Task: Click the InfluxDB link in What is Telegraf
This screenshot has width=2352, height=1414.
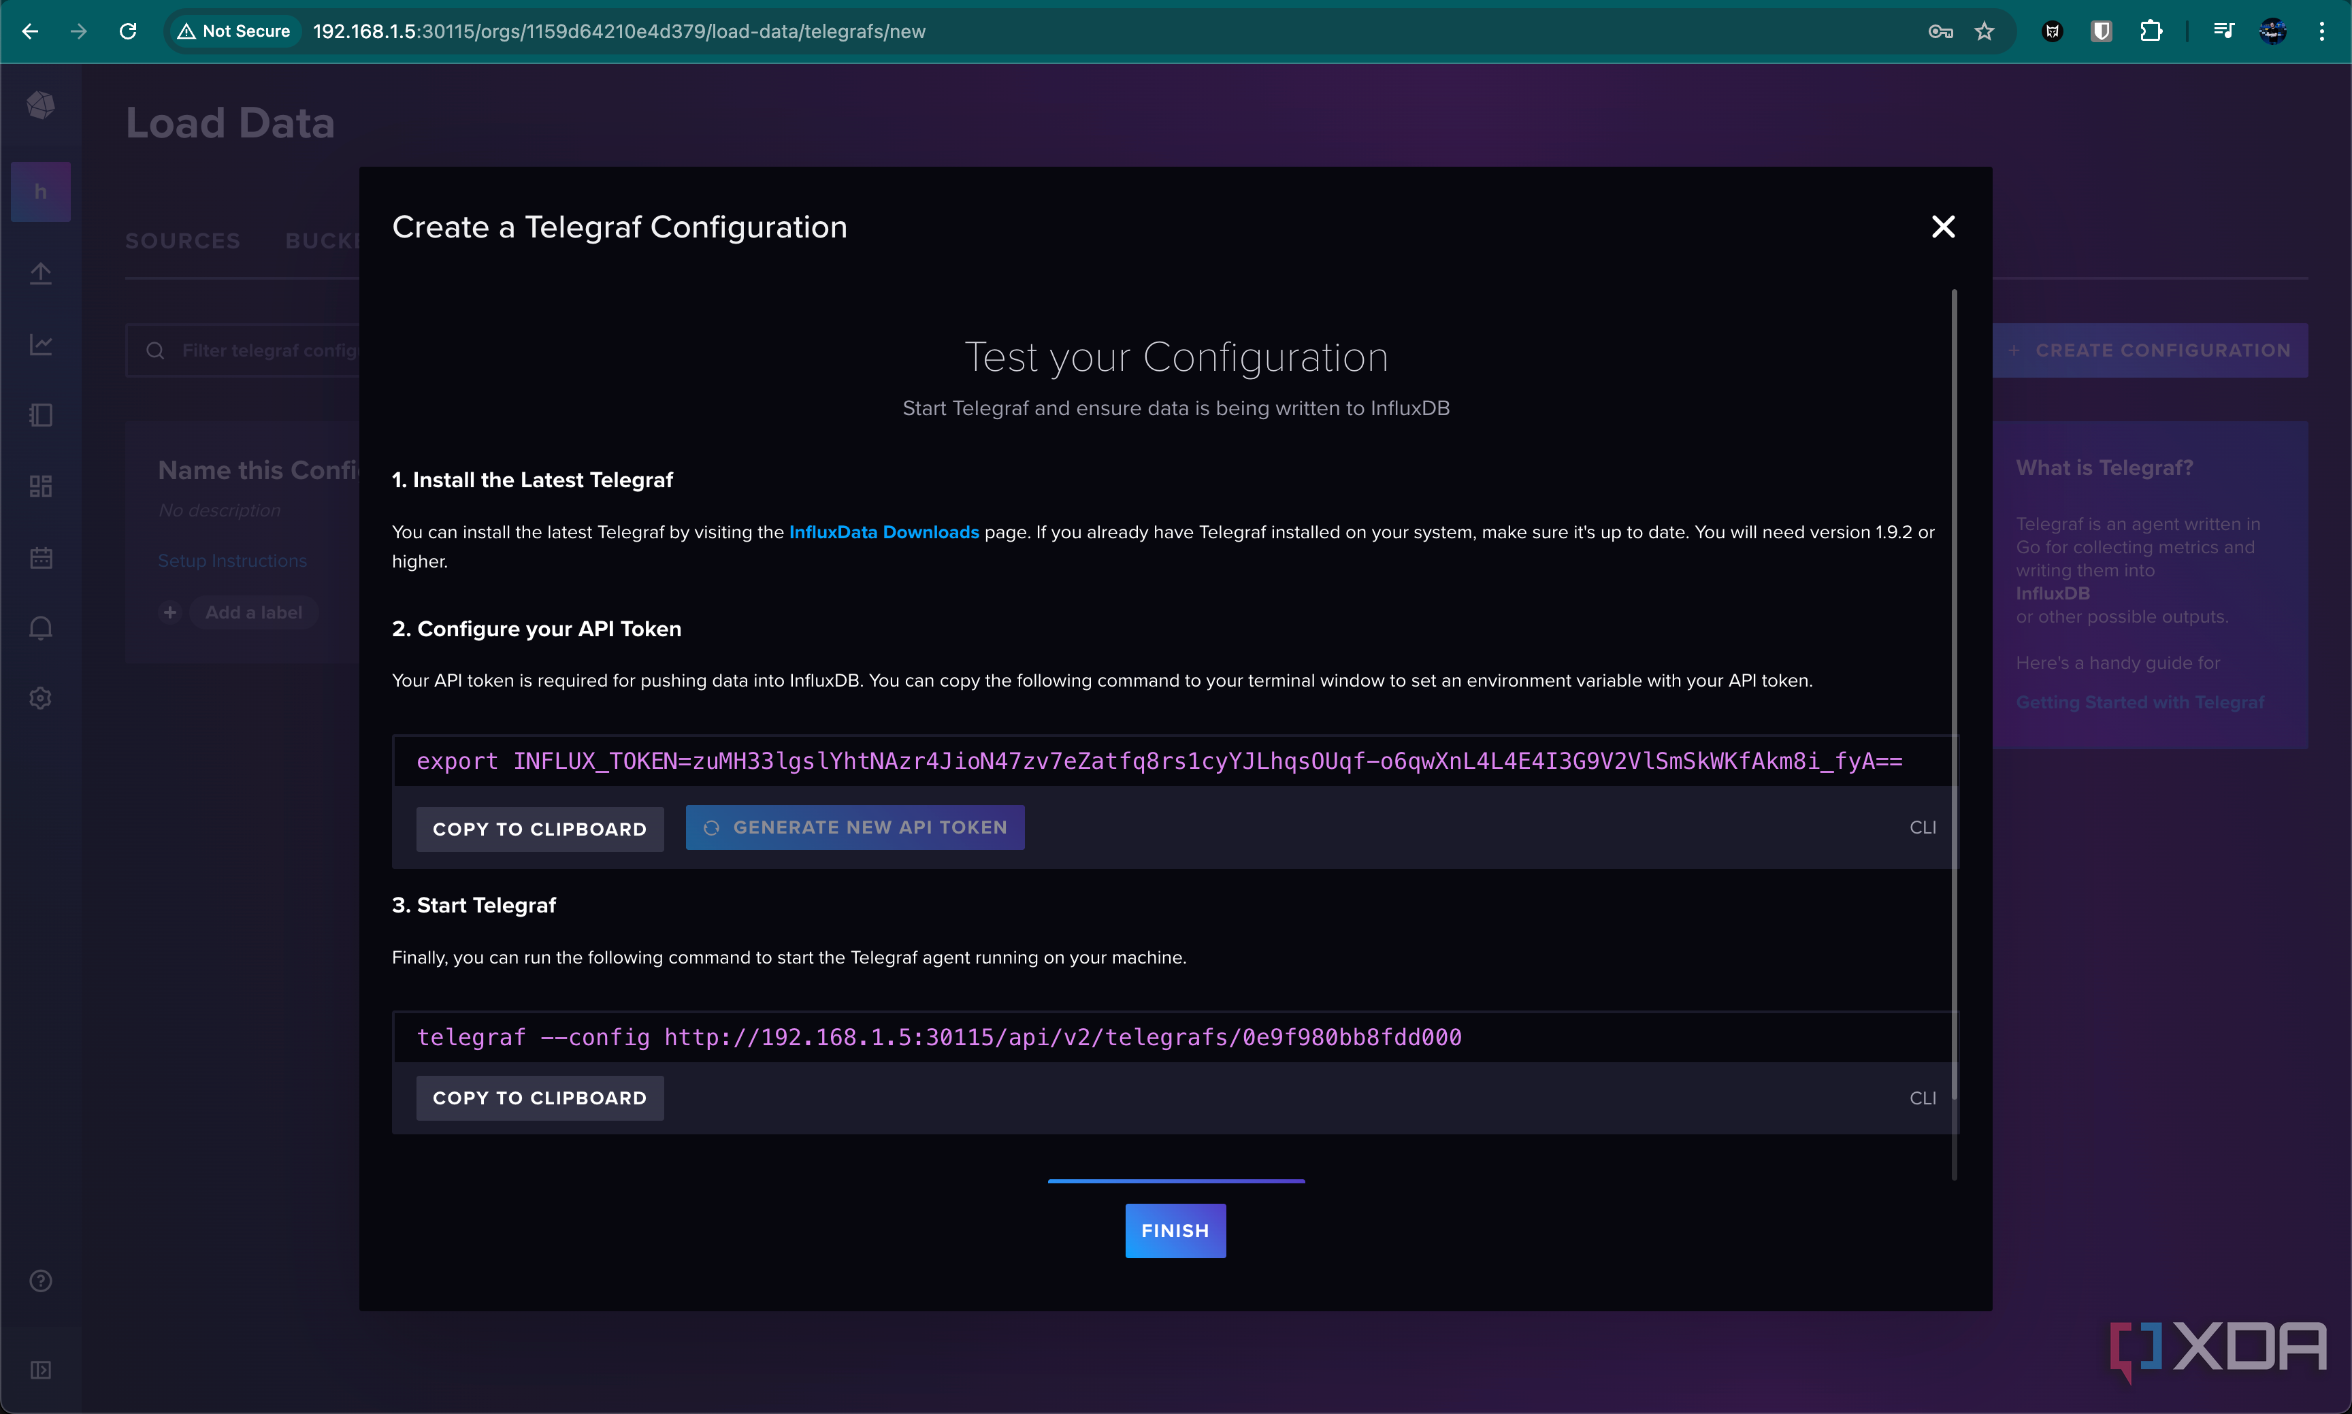Action: click(2053, 593)
